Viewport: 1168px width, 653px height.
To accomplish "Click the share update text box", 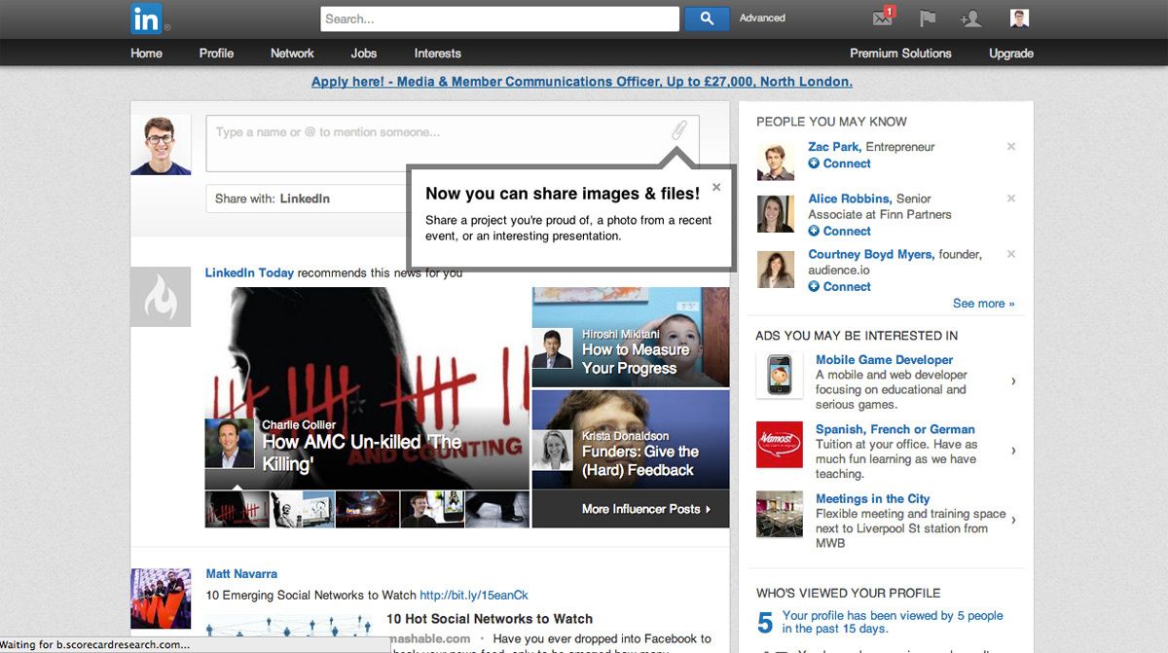I will pos(453,143).
